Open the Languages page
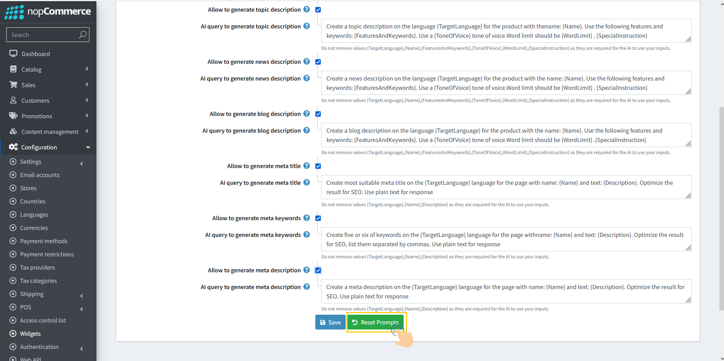The image size is (724, 361). click(34, 214)
